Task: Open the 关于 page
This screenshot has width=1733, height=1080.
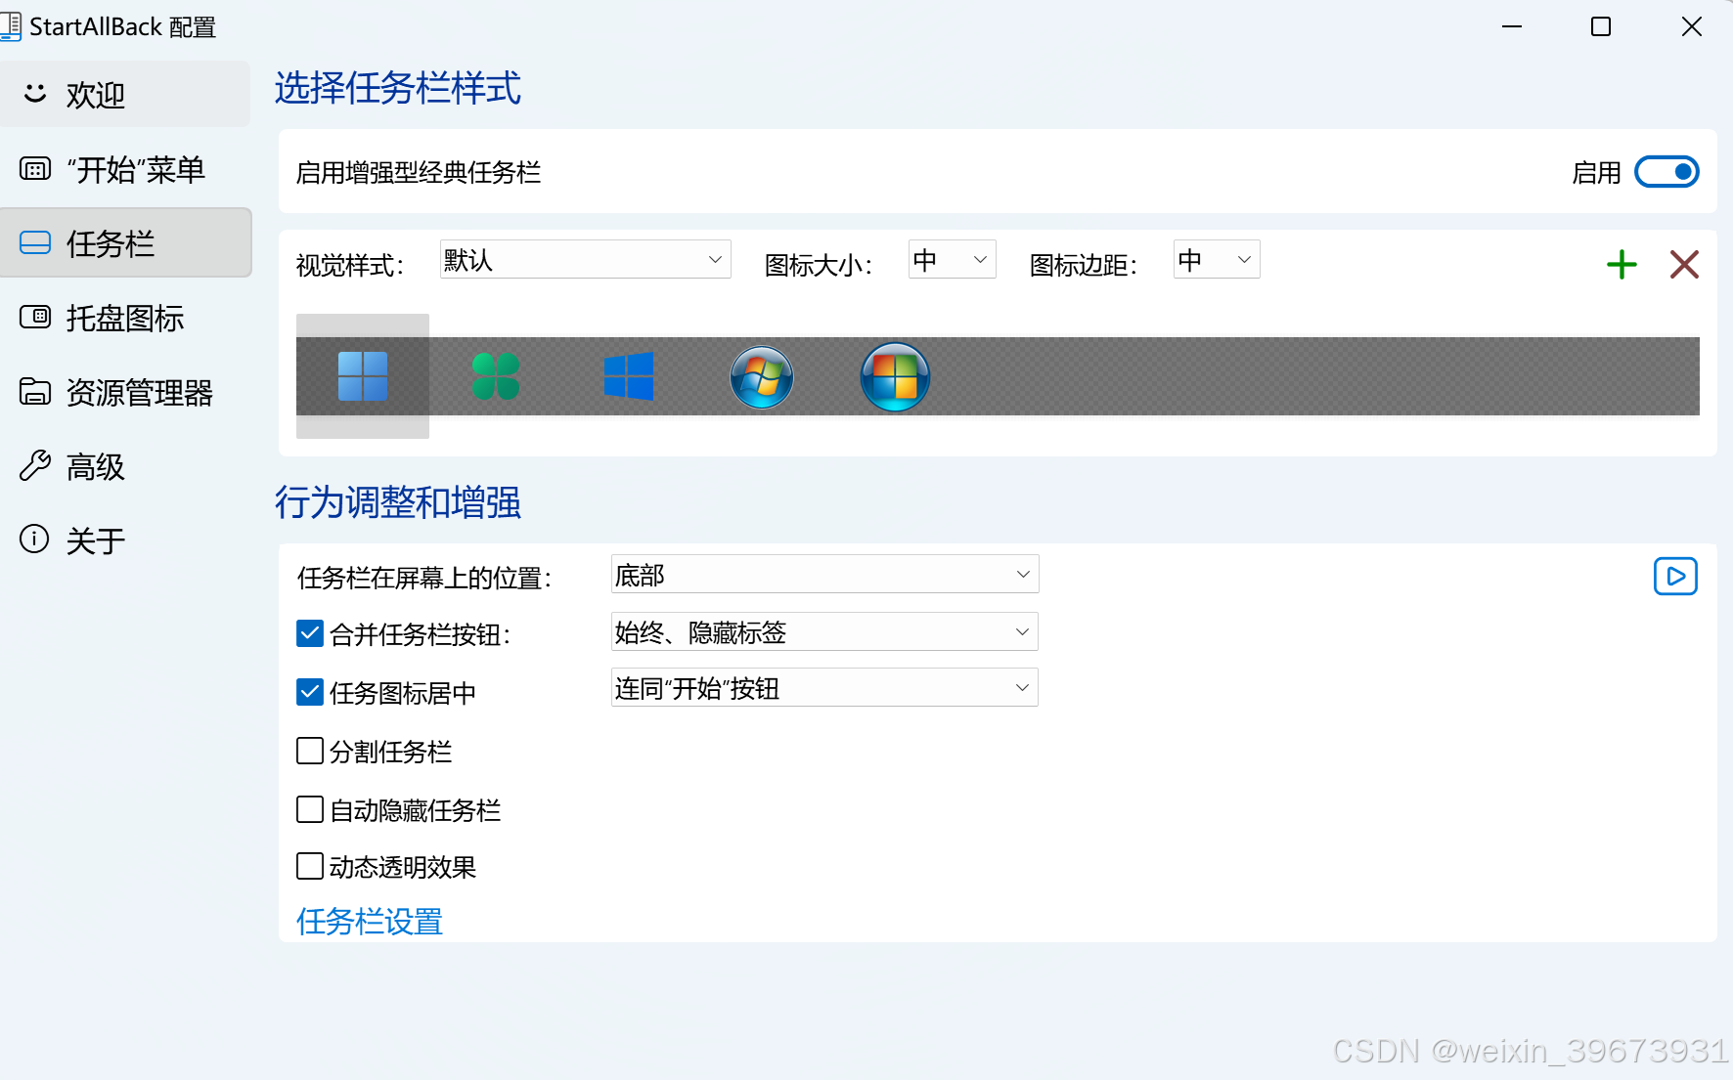Action: [x=125, y=540]
